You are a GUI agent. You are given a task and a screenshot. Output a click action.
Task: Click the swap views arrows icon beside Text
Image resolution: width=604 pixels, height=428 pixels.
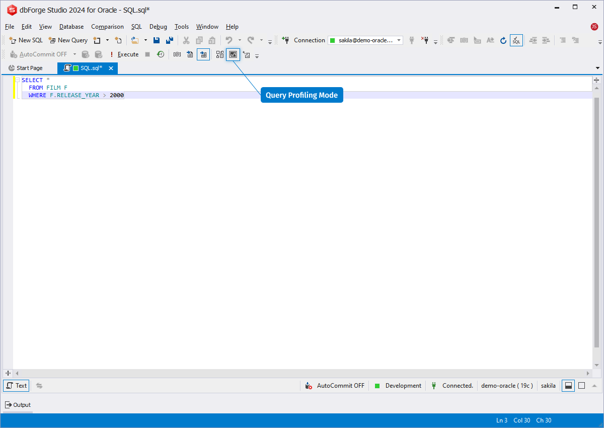pos(39,386)
